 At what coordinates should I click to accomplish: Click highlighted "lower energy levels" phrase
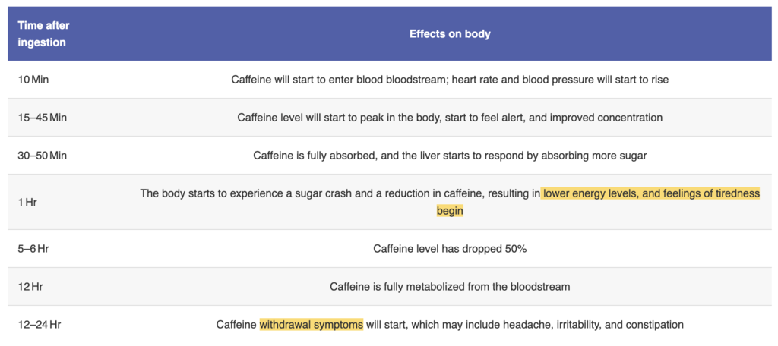click(x=591, y=193)
